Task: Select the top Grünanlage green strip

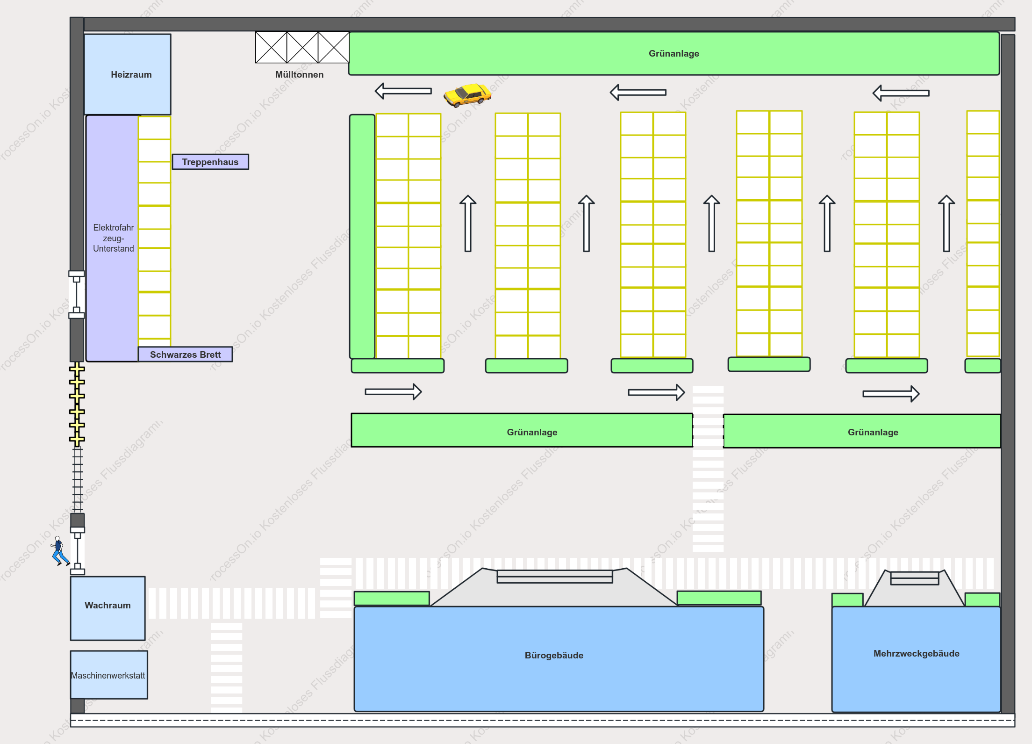Action: [674, 53]
